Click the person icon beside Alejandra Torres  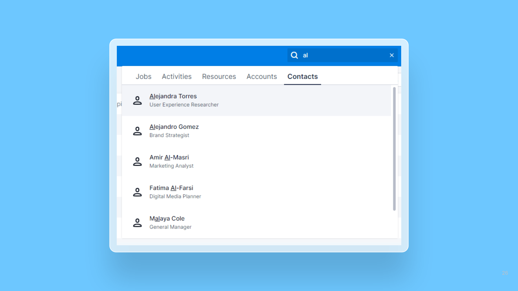point(137,101)
